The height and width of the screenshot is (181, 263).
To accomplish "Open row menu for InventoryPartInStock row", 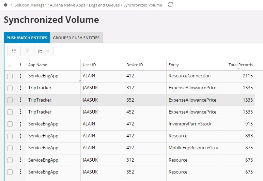I will (20, 124).
